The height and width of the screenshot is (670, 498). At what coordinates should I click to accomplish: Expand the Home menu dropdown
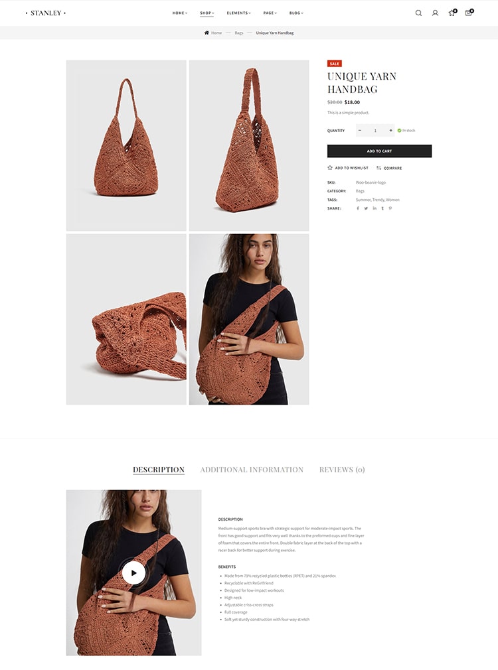tap(180, 13)
